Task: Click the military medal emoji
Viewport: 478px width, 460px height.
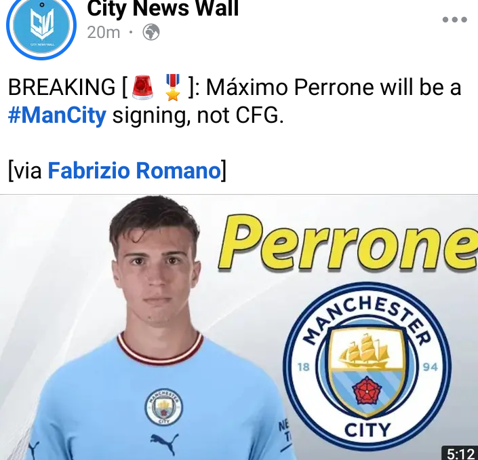Action: click(x=173, y=88)
